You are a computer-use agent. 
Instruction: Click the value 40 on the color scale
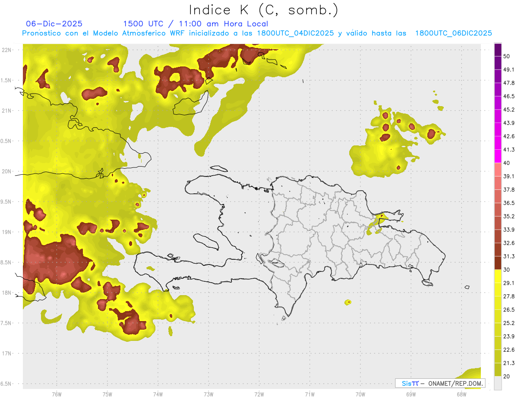[x=506, y=163]
